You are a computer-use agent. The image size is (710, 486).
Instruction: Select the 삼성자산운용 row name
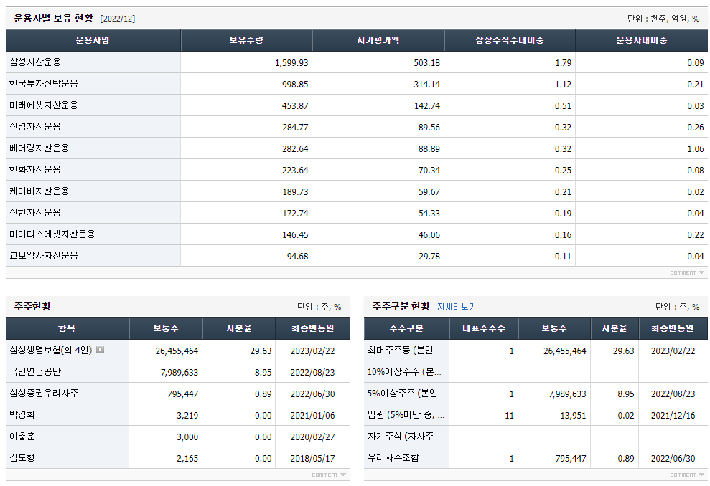(x=35, y=62)
